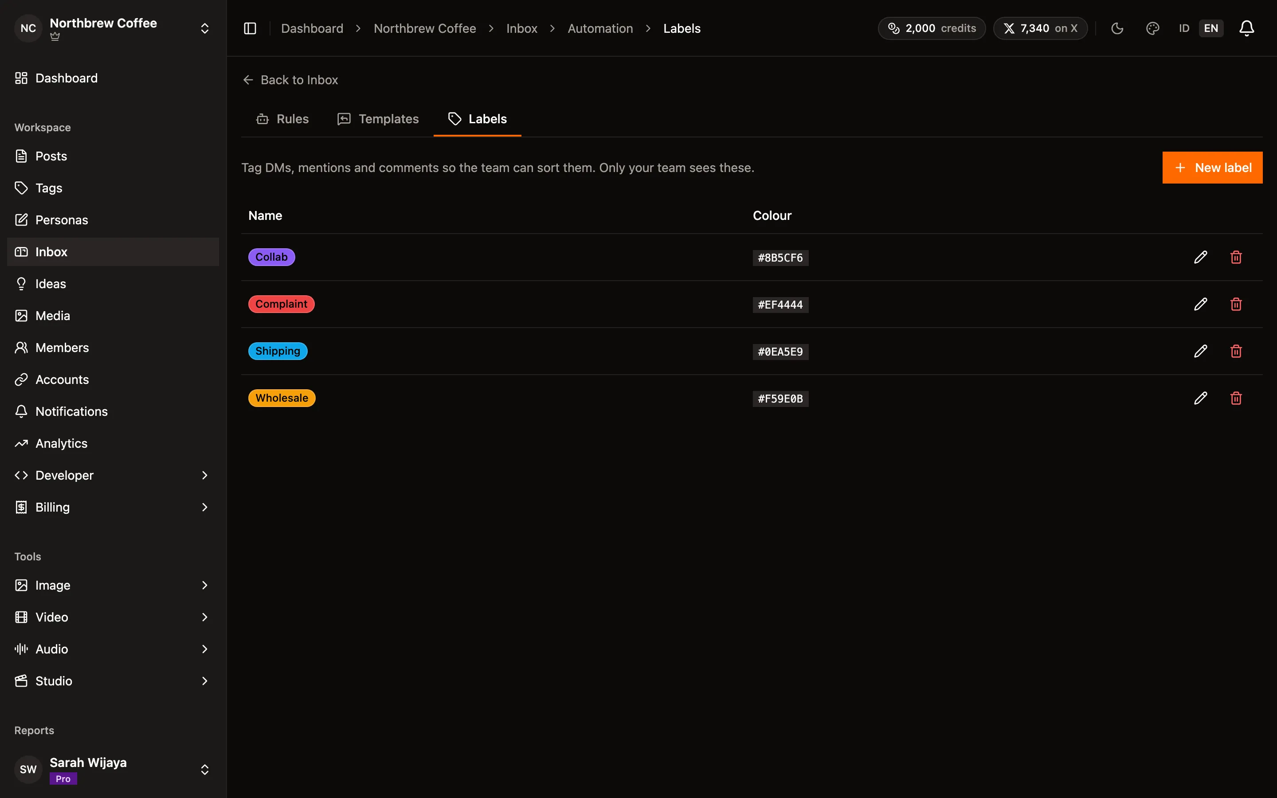Create a New label
The image size is (1277, 798).
coord(1212,168)
